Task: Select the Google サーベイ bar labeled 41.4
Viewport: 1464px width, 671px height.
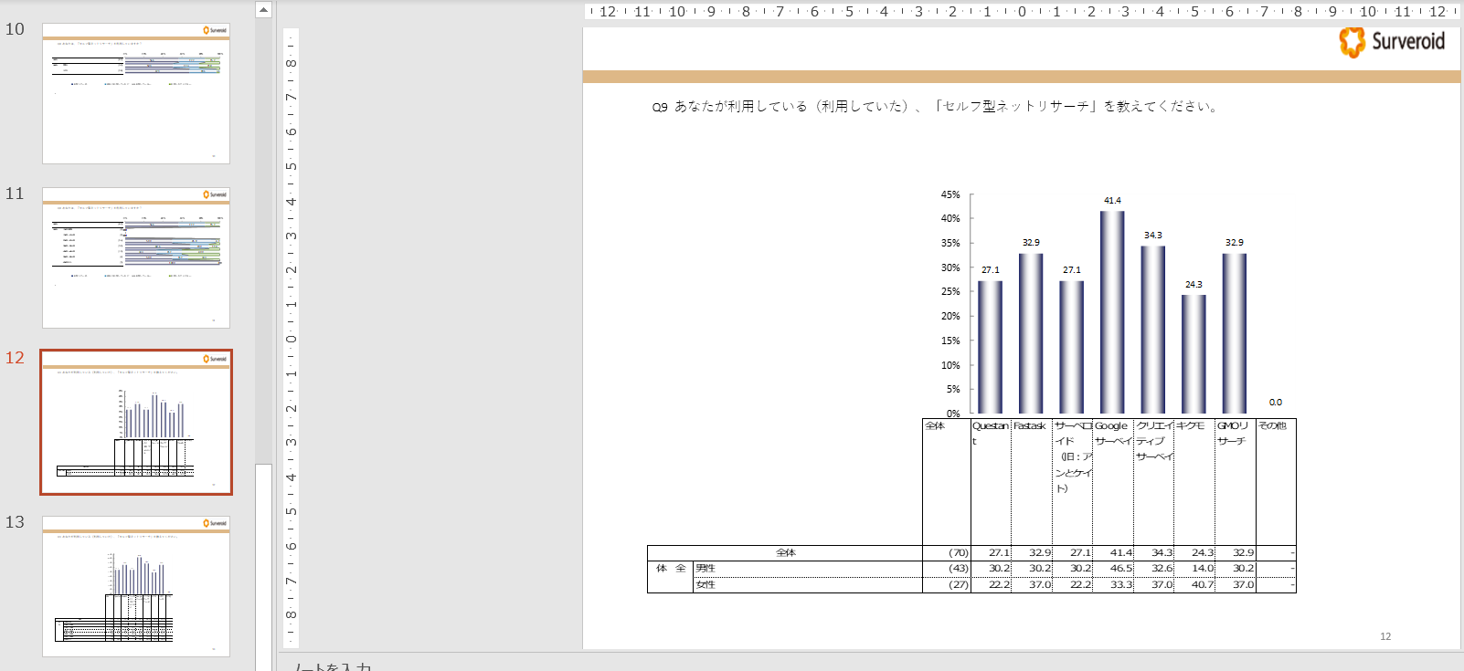Action: 1112,312
